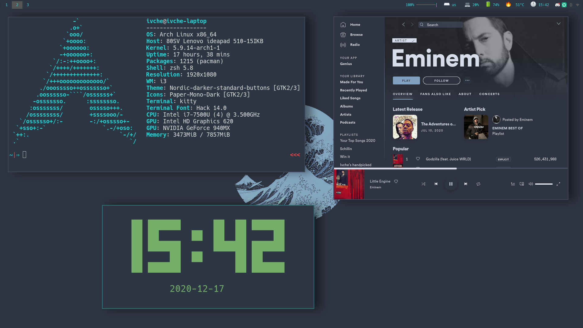This screenshot has height=328, width=583.
Task: Adjust the volume slider
Action: coord(544,184)
